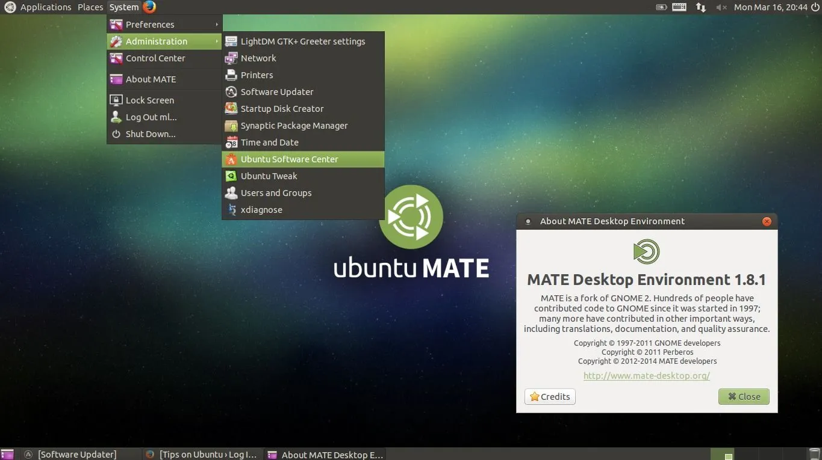Open Ubuntu Software Center
Viewport: 822px width, 460px height.
coord(288,159)
